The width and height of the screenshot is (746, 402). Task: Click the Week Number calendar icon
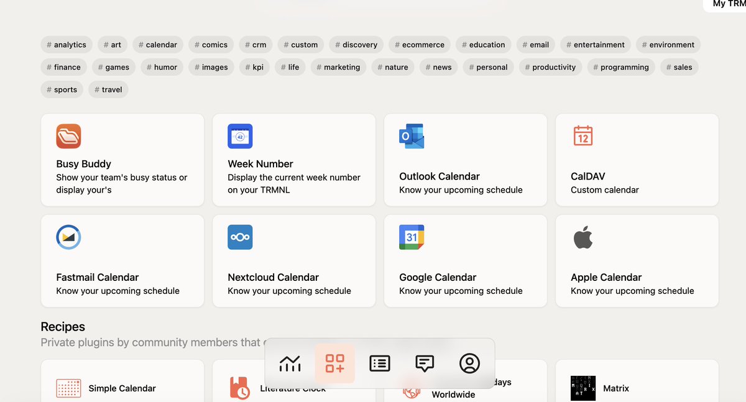pos(240,136)
